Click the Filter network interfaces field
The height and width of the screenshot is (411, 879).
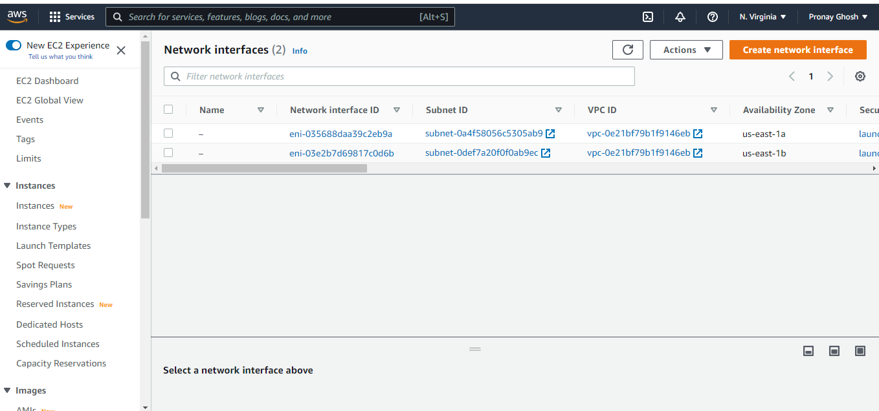[399, 76]
